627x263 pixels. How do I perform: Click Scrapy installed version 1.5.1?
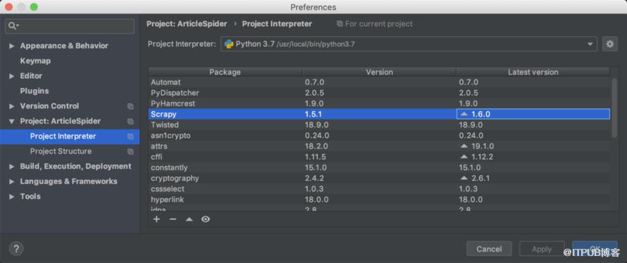point(313,114)
